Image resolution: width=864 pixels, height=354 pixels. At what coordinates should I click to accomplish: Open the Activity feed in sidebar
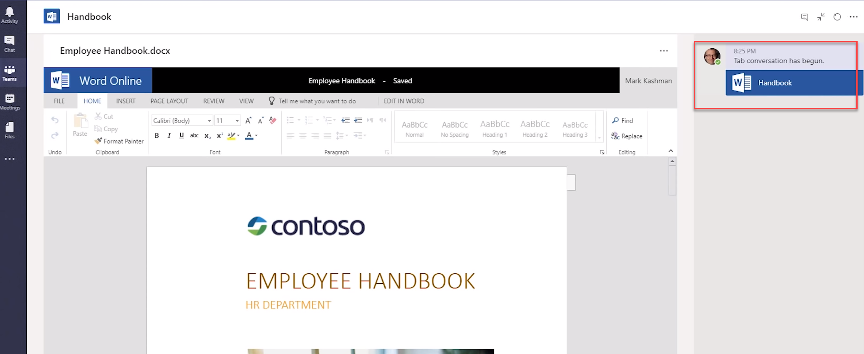(x=10, y=15)
